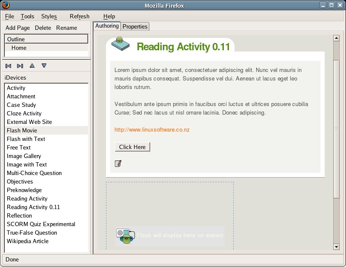Click the Delete page button

43,28
